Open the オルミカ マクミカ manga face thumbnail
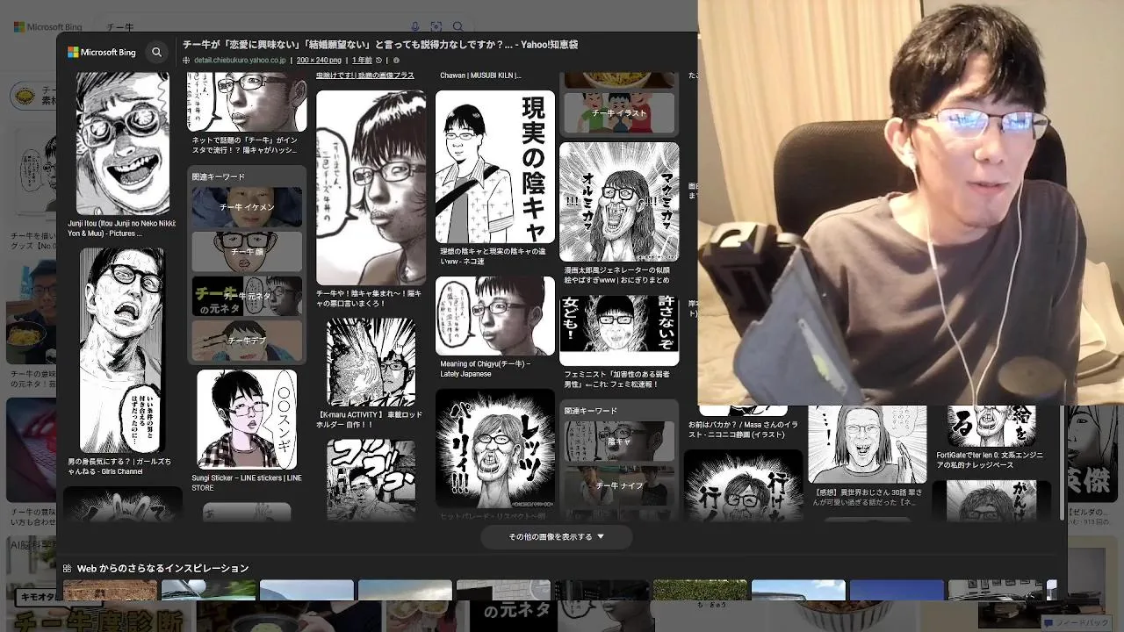 [619, 202]
